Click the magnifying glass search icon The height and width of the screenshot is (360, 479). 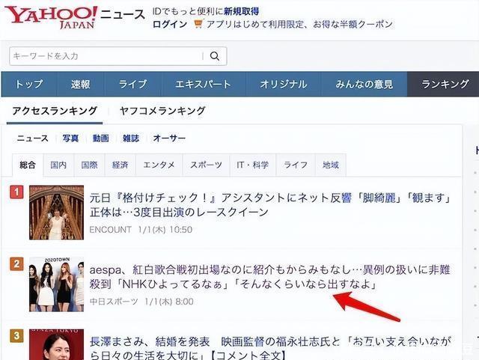point(215,56)
